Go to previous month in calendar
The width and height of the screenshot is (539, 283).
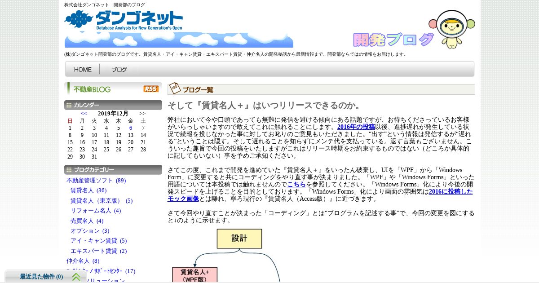pos(84,113)
